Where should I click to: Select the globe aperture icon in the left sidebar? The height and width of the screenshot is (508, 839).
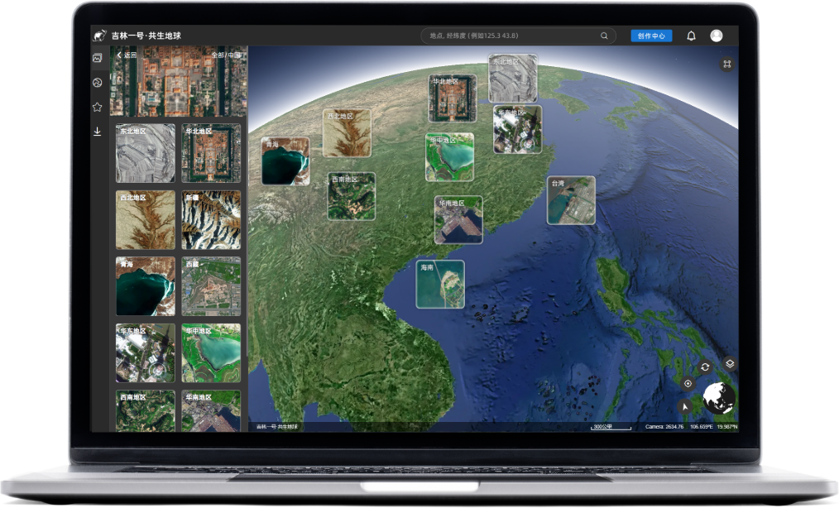click(98, 83)
